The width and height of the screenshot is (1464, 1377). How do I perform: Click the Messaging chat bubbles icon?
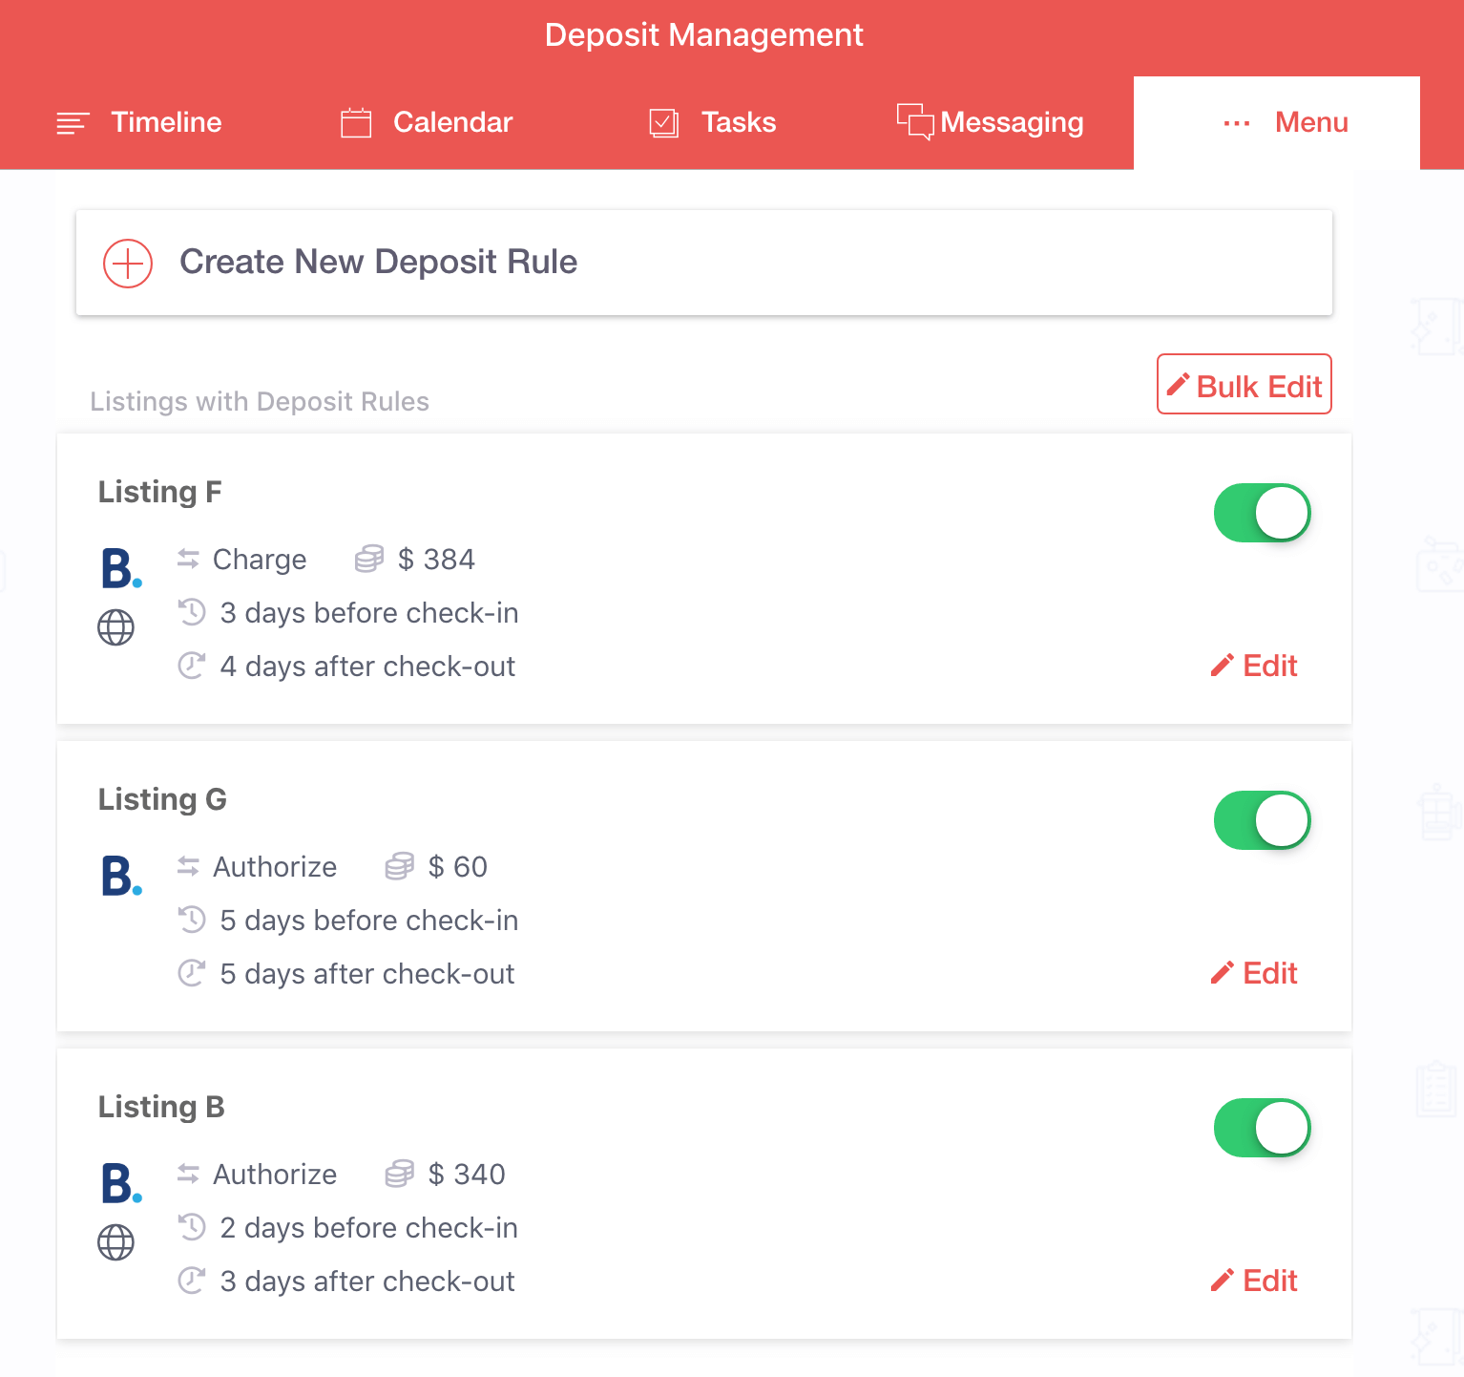pos(915,121)
